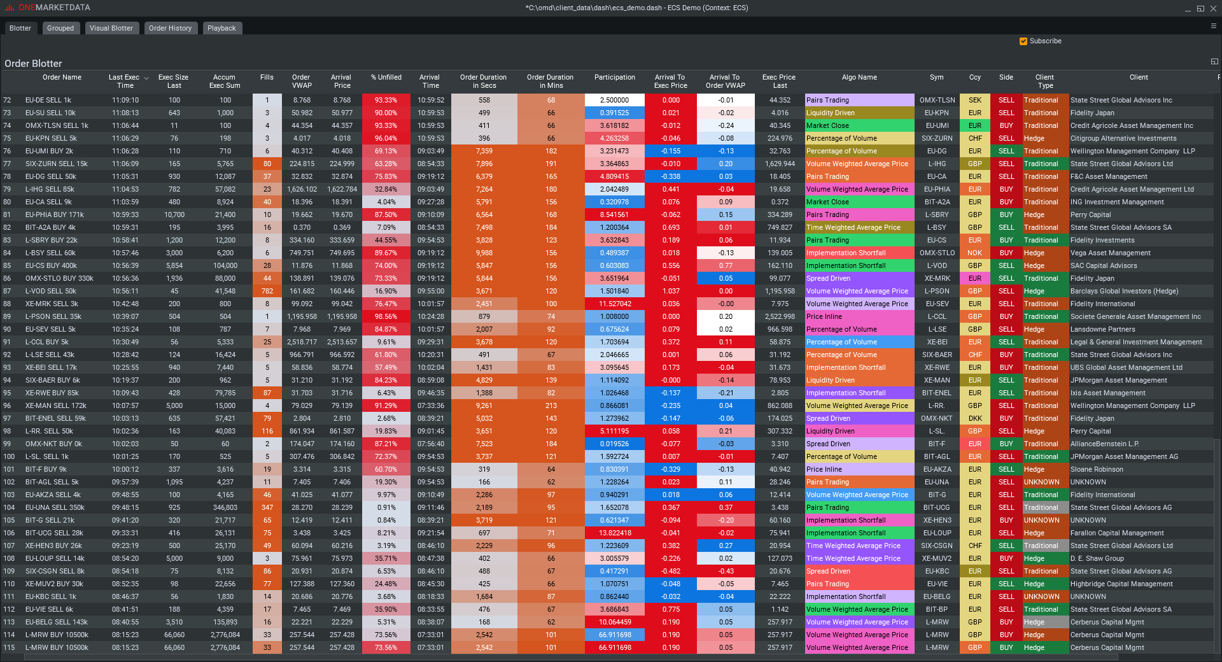Click client Ixis Asset Management

pos(1108,393)
